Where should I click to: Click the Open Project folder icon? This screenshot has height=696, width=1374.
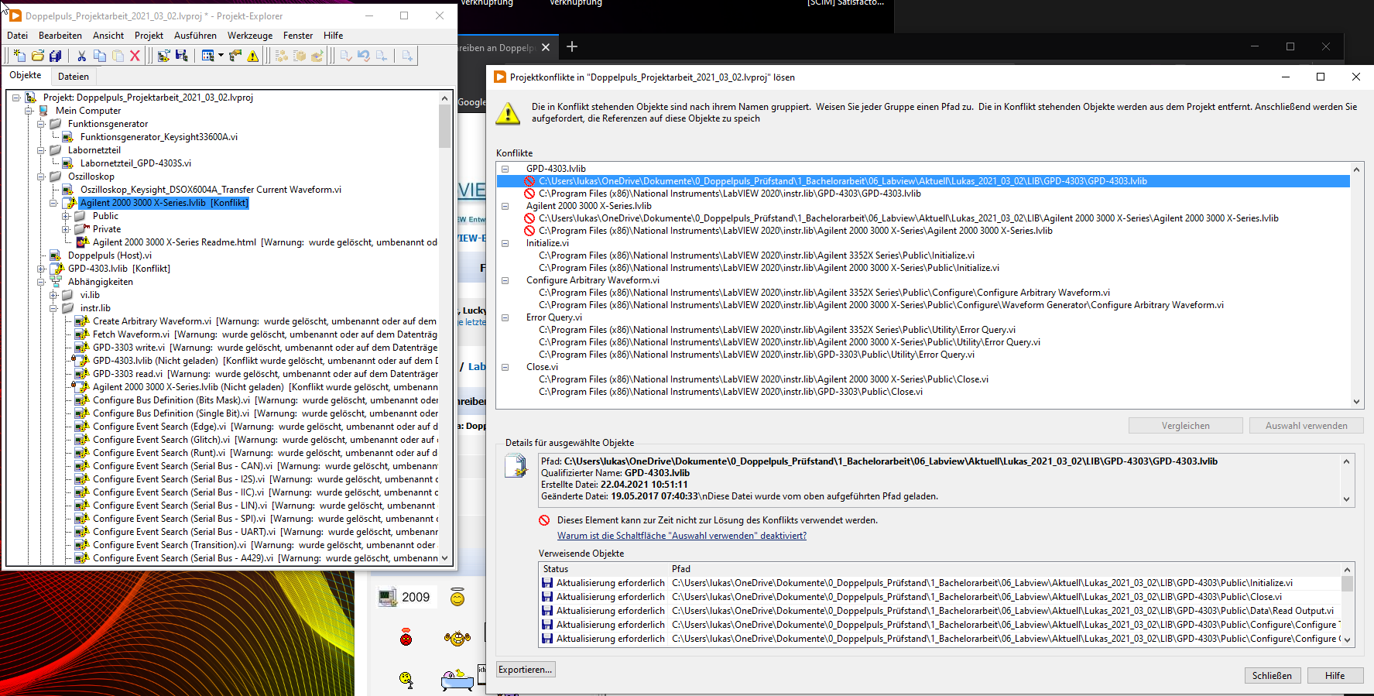(37, 56)
